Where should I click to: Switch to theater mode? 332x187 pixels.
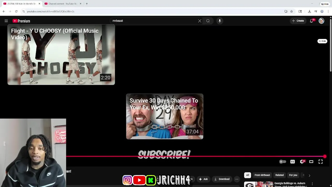tap(311, 162)
